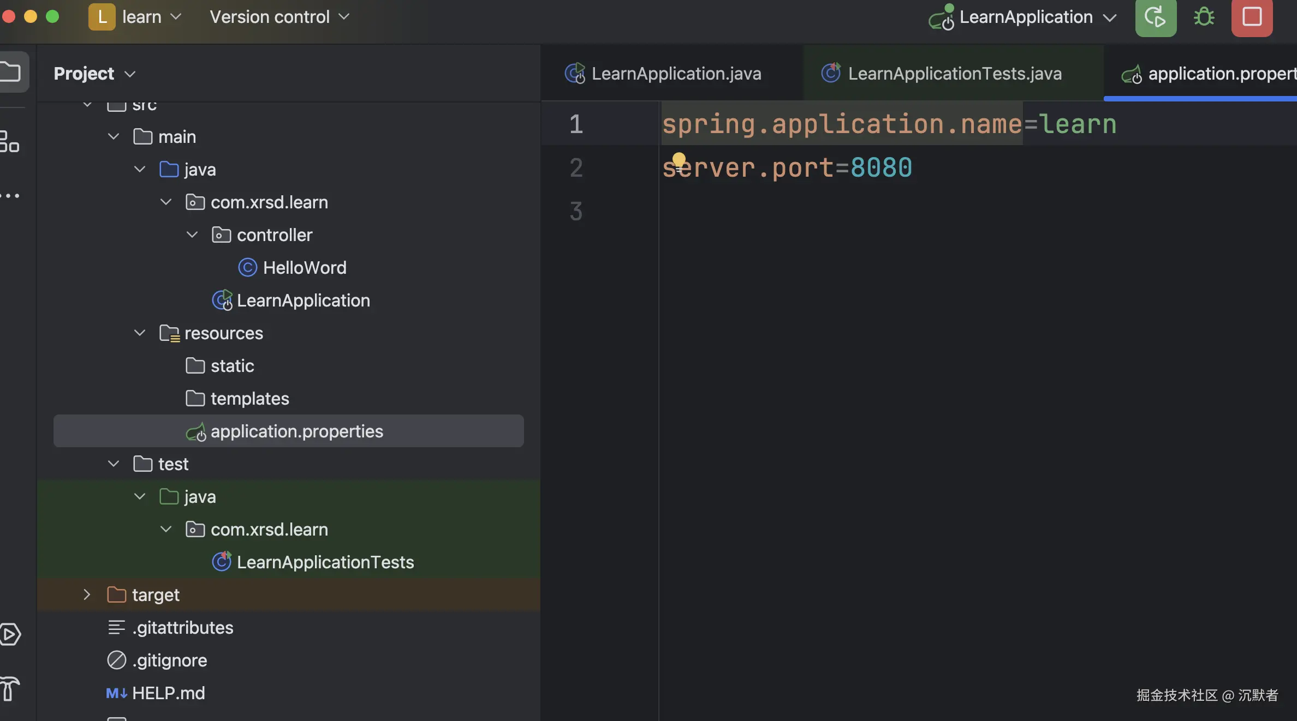Viewport: 1297px width, 721px height.
Task: Open the Build hammer tool window
Action: 10,688
